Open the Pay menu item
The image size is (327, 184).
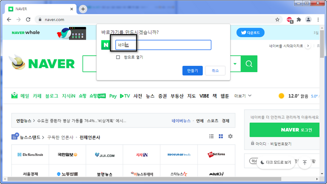click(x=113, y=96)
